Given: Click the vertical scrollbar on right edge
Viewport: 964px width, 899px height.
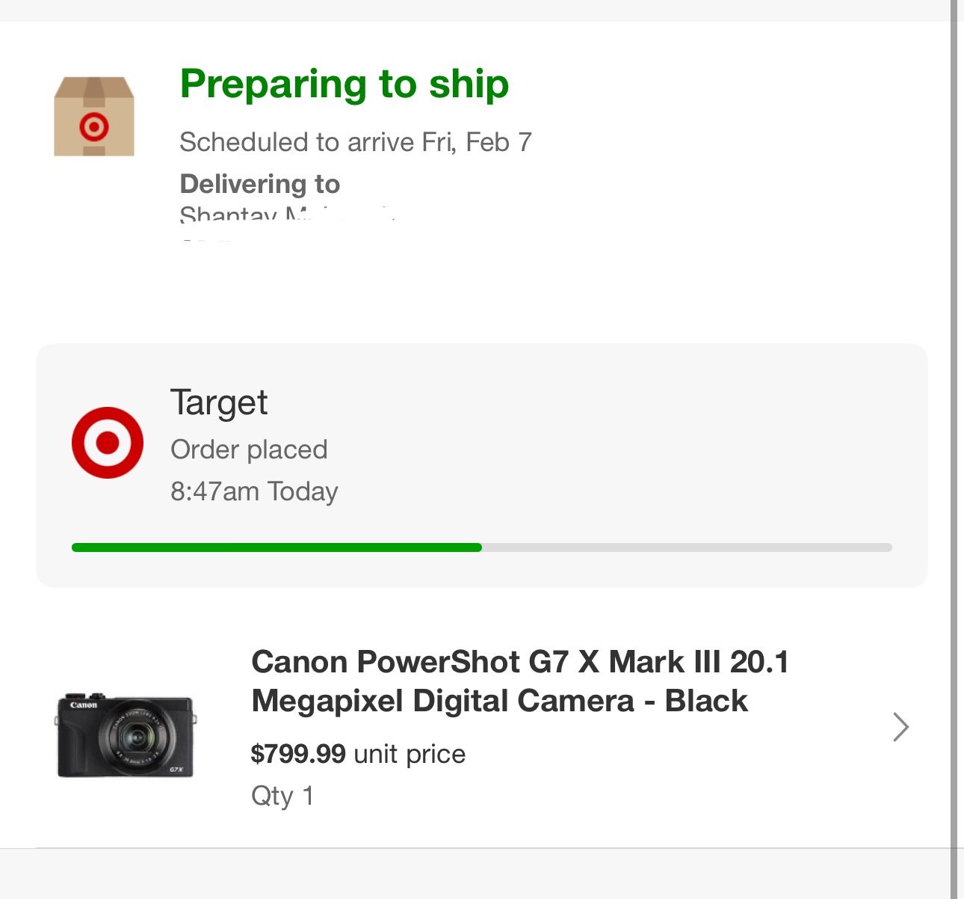Looking at the screenshot, I should [x=954, y=449].
